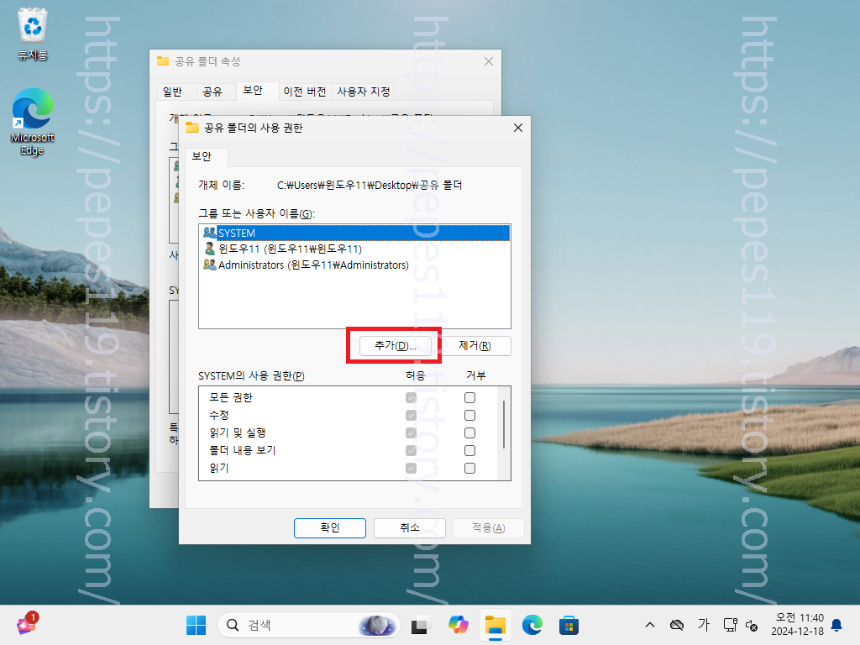Click the OneDrive cloud tray icon

677,625
